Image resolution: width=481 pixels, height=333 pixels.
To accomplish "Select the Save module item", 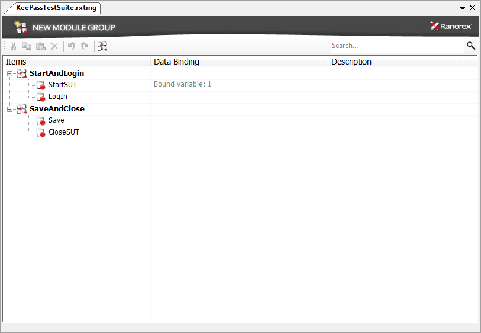I will 56,120.
